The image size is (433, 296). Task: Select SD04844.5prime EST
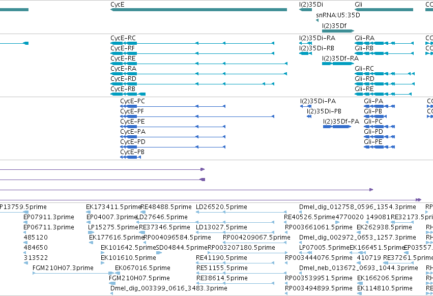click(x=182, y=248)
